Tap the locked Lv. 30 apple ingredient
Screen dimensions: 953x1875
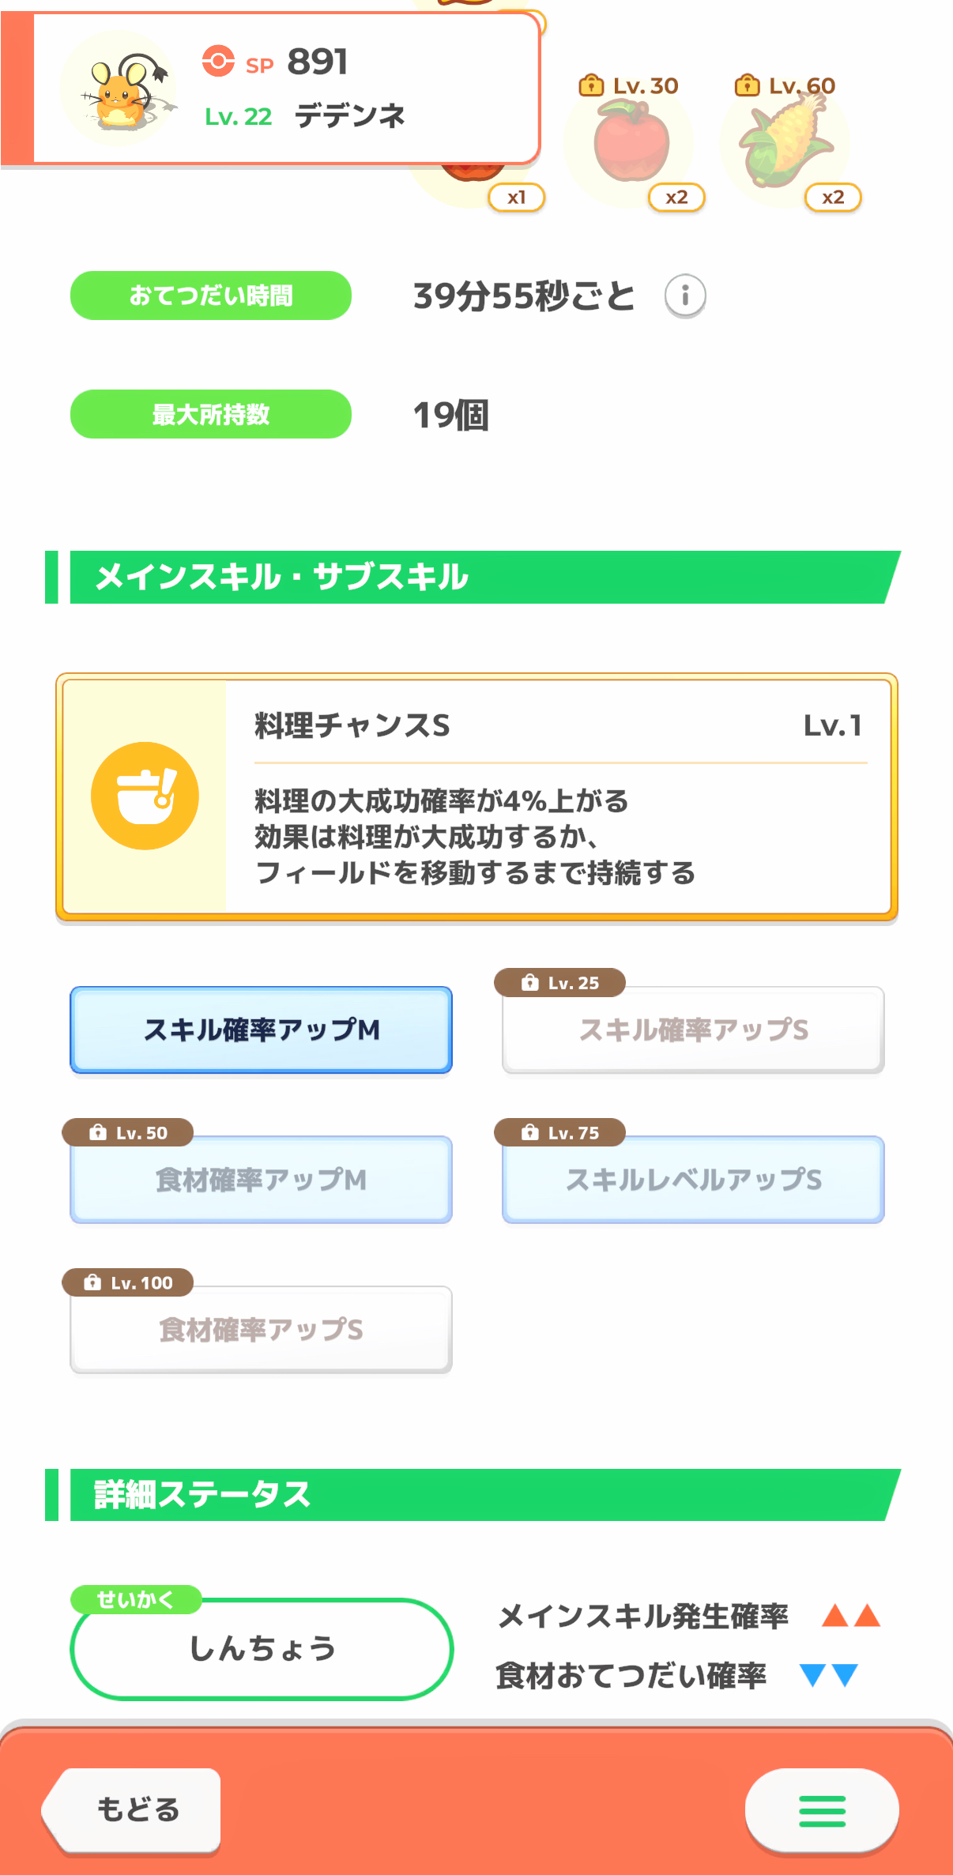point(631,144)
